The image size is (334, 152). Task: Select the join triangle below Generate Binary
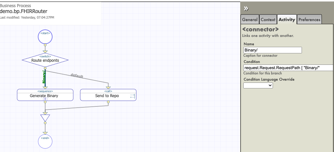pyautogui.click(x=45, y=118)
